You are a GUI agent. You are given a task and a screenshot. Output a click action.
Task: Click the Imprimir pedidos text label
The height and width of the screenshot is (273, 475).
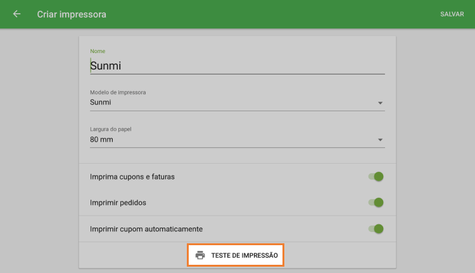(119, 203)
